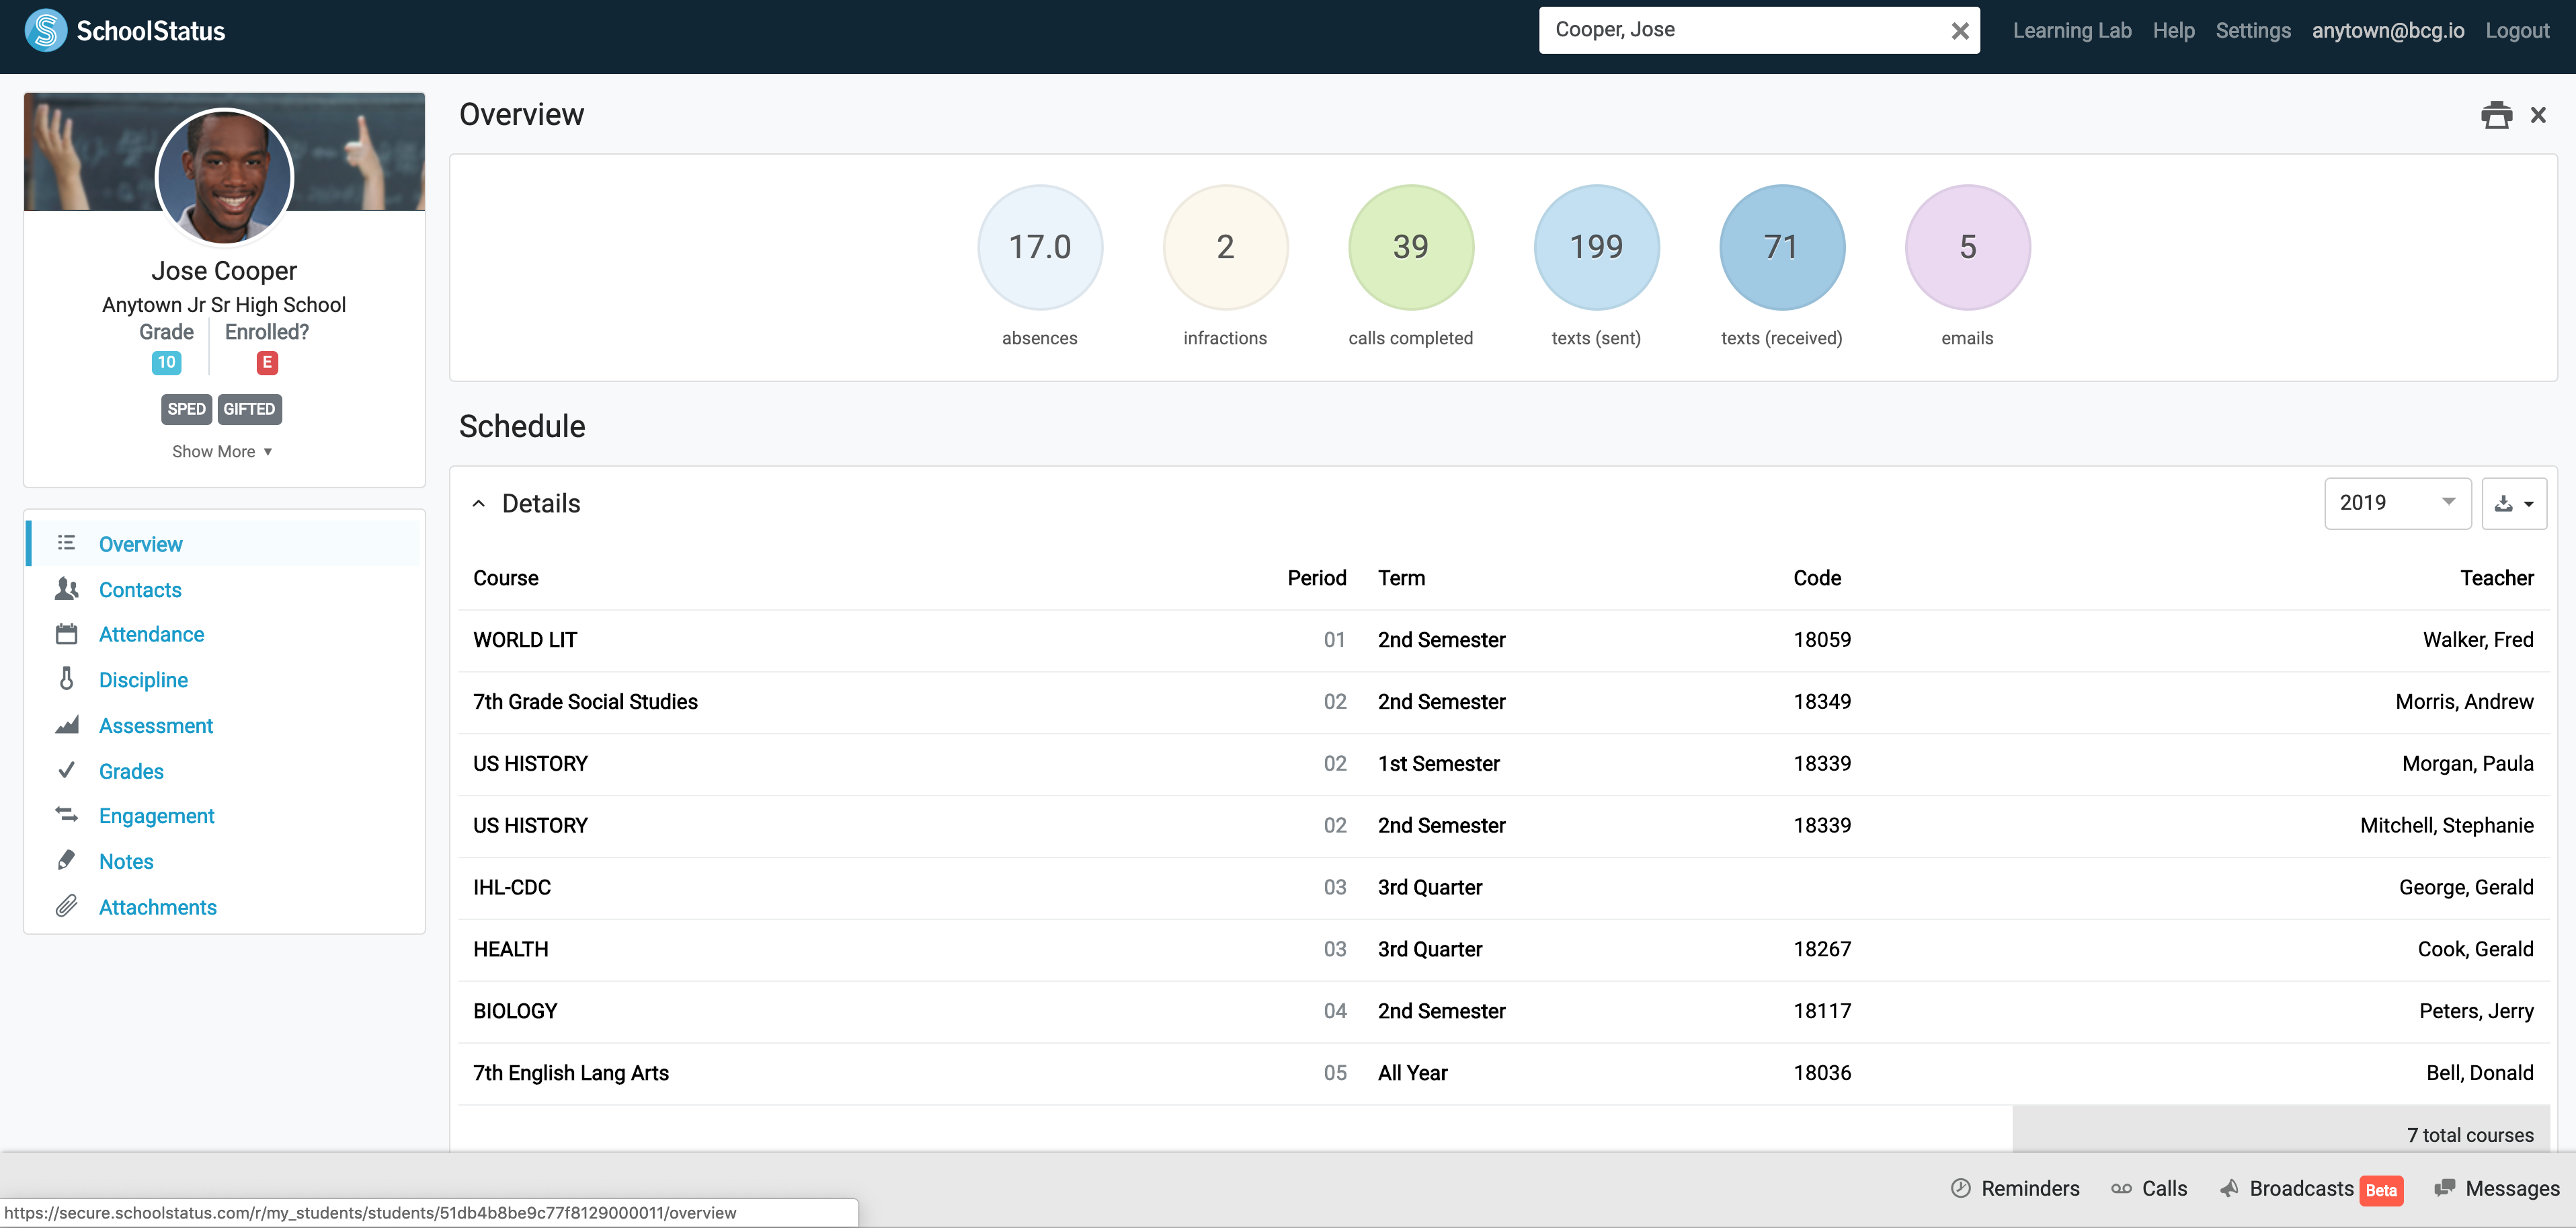2576x1228 pixels.
Task: Expand Show More student info
Action: (x=222, y=451)
